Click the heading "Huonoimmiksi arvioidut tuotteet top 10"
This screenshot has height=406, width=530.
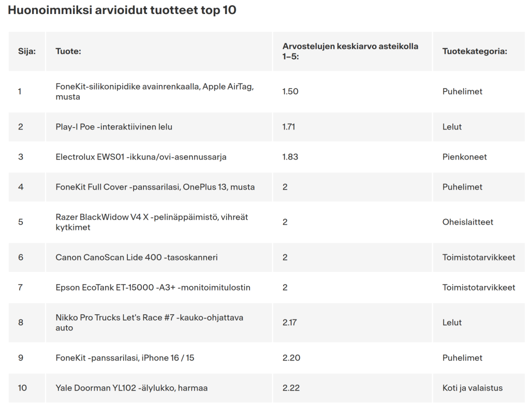point(122,10)
